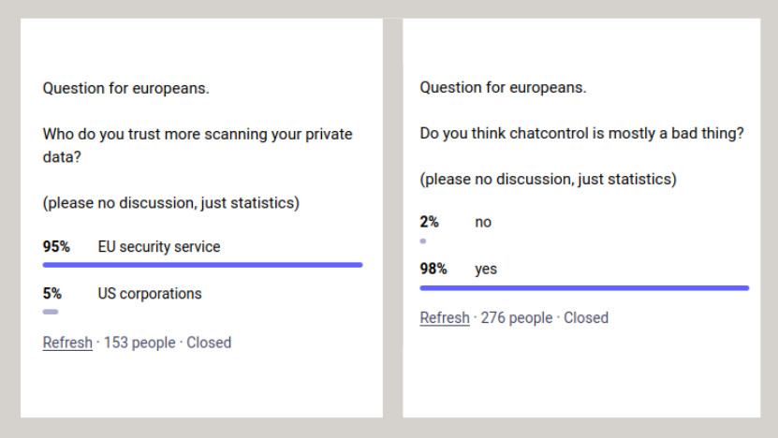Viewport: 778px width, 438px height.
Task: Click Refresh link in the chatcontrol poll
Action: click(445, 318)
